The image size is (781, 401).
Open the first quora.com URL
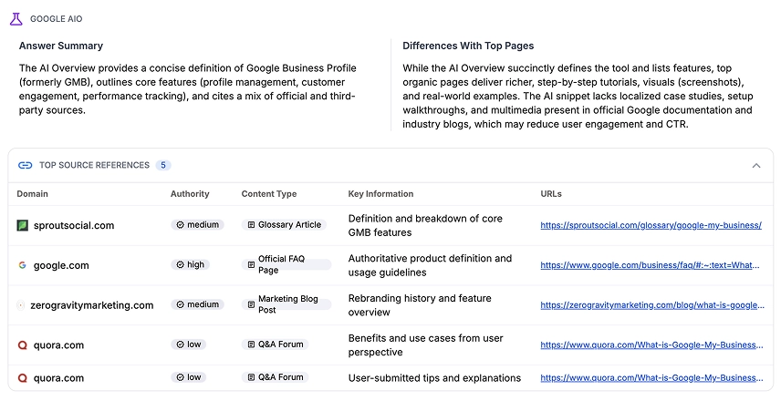click(651, 345)
